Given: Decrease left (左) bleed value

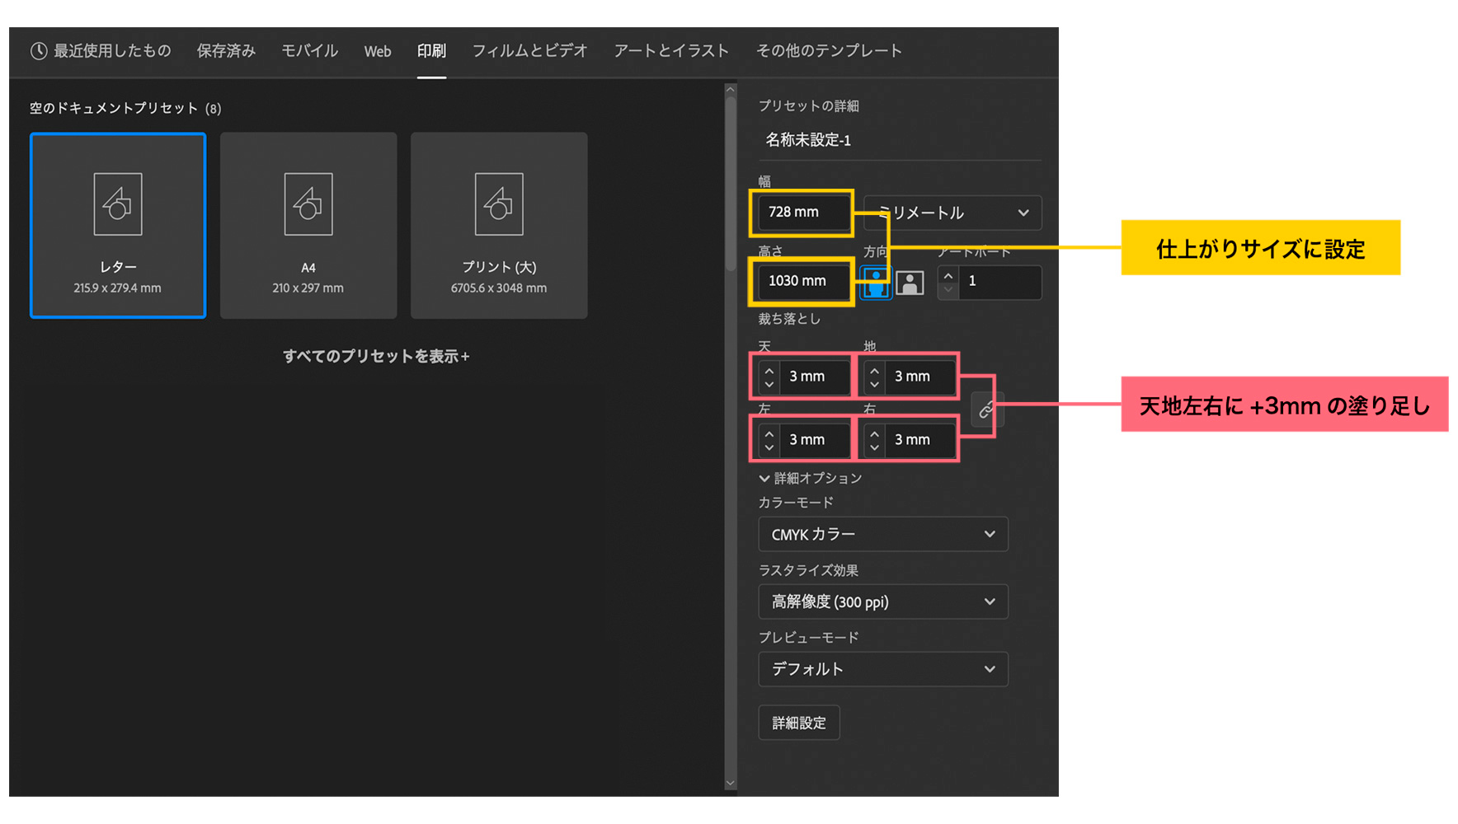Looking at the screenshot, I should (x=769, y=447).
